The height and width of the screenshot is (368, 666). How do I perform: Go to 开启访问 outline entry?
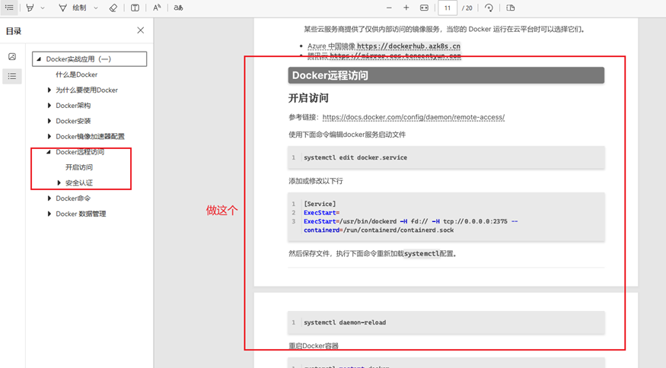[79, 167]
